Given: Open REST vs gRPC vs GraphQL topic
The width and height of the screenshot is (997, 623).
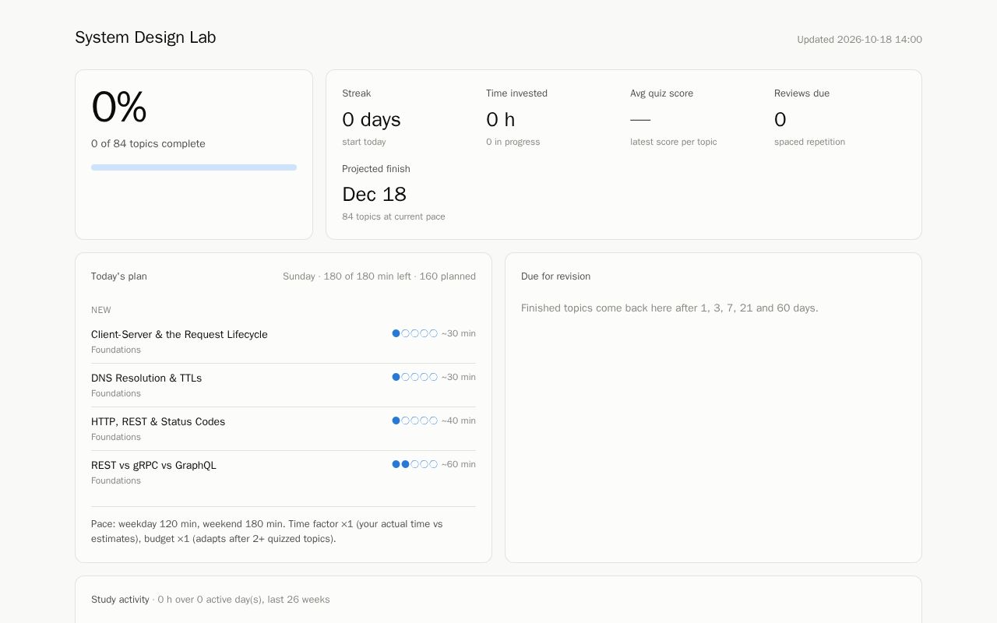Looking at the screenshot, I should 153,465.
